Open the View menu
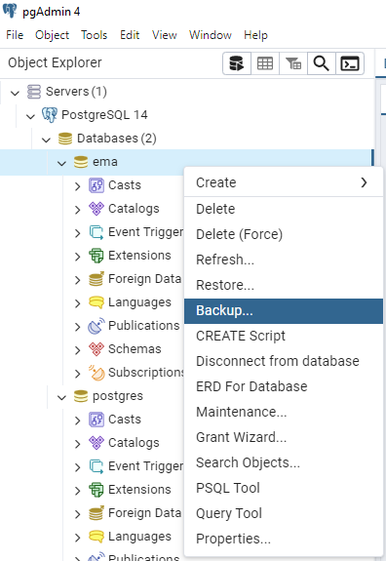 pyautogui.click(x=164, y=35)
